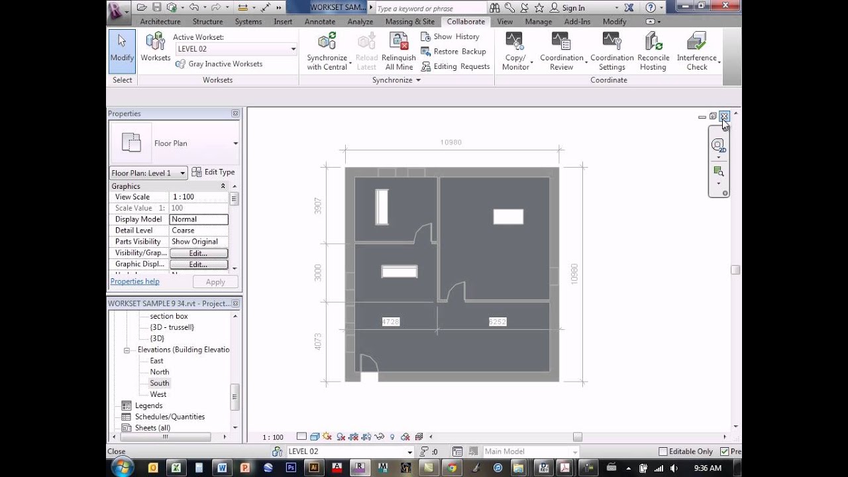Switch to the Architecture ribbon tab
This screenshot has height=477, width=848.
click(x=160, y=21)
